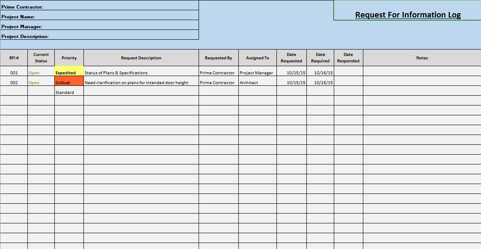Viewport: 481px width, 249px height.
Task: Select the Standard priority cell
Action: pos(69,91)
